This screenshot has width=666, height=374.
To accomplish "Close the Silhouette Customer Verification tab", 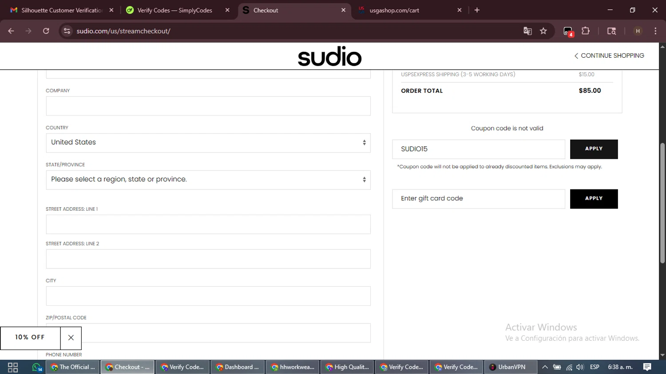I will (x=111, y=10).
